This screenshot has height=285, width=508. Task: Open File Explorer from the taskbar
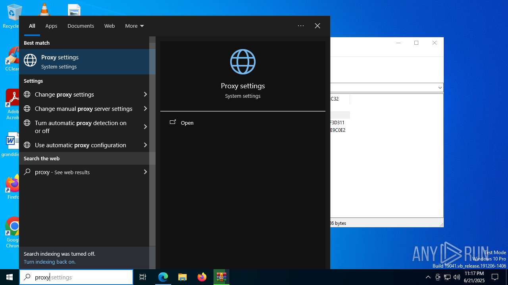coord(183,277)
